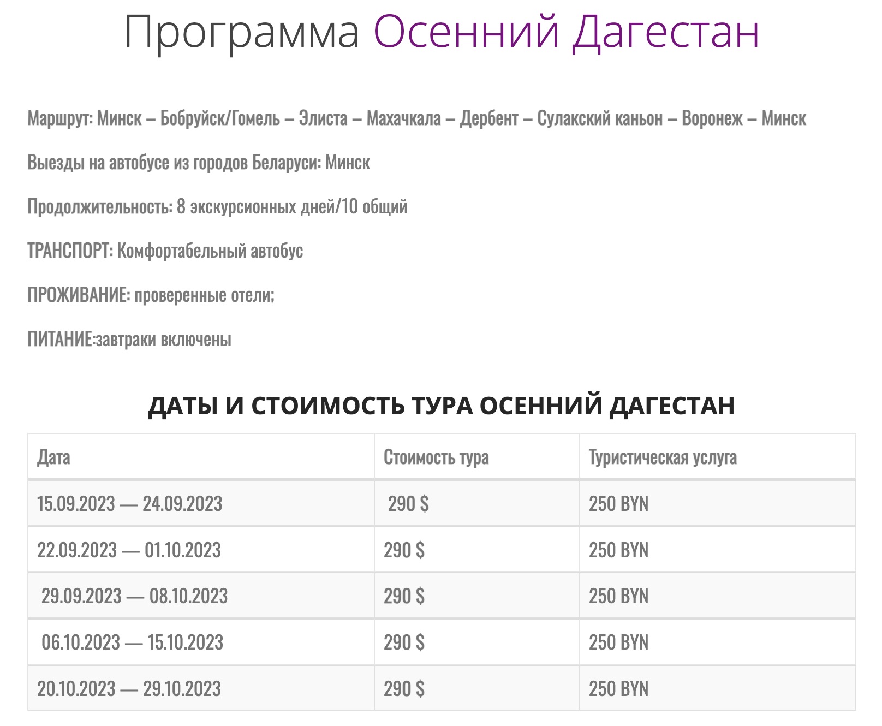Click the 290 $ price in the 15.09.2023 row
The height and width of the screenshot is (726, 882).
click(408, 504)
